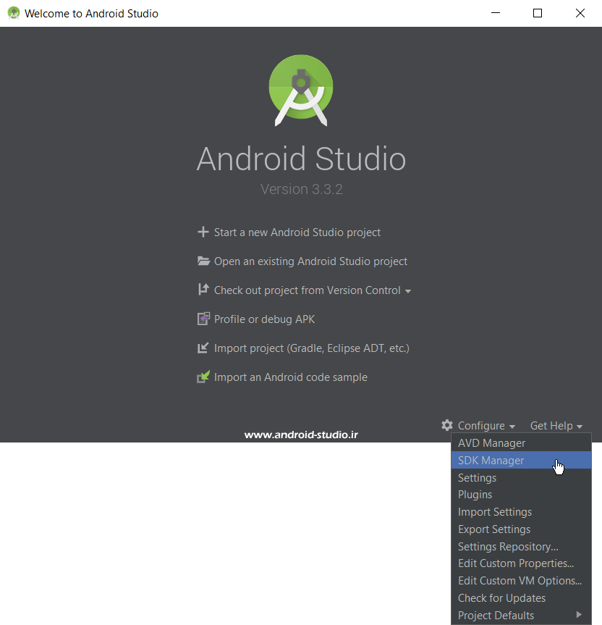Select Import project (Gradle, Eclipse ADT, etc.)
Screen dimensions: 602x625
312,348
